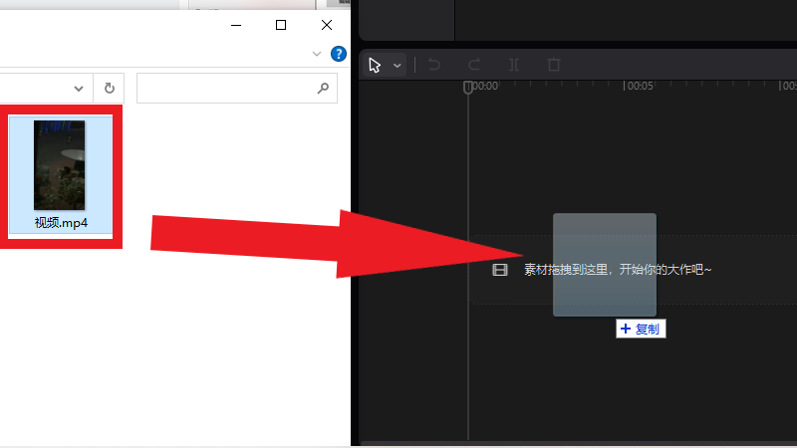This screenshot has width=797, height=448.
Task: Expand the Explorer ribbon chevron
Action: (x=317, y=53)
